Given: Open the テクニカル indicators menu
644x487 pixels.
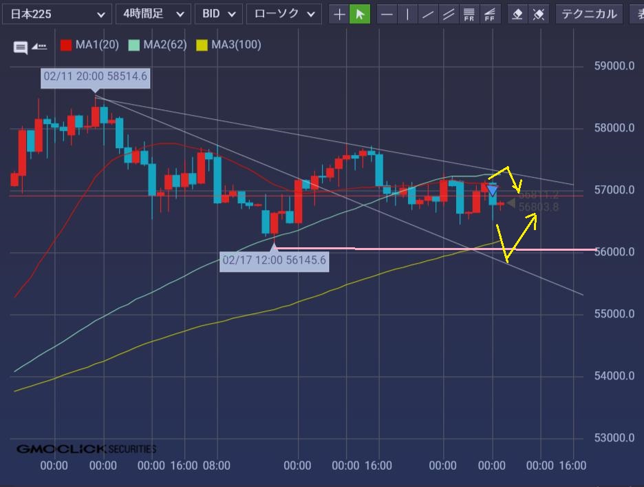Looking at the screenshot, I should tap(589, 14).
